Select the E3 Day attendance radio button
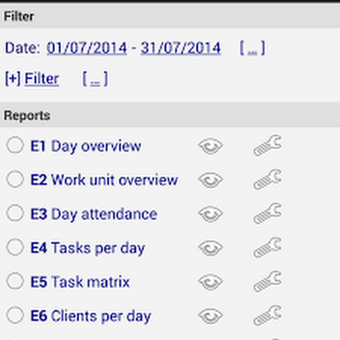340x340 pixels. coord(15,213)
